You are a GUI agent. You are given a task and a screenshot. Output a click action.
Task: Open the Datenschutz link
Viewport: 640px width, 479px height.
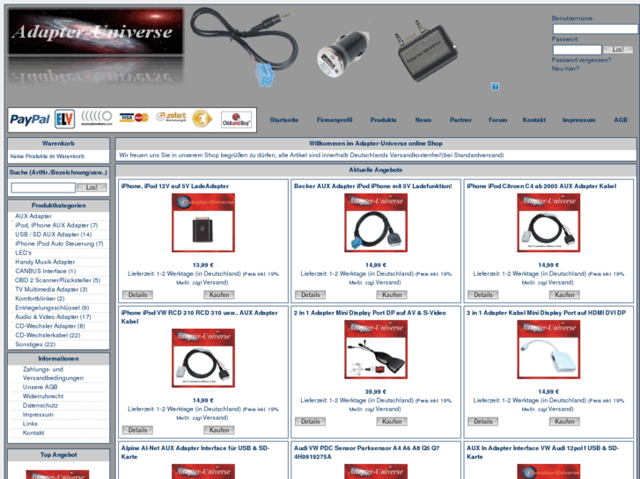pyautogui.click(x=40, y=405)
